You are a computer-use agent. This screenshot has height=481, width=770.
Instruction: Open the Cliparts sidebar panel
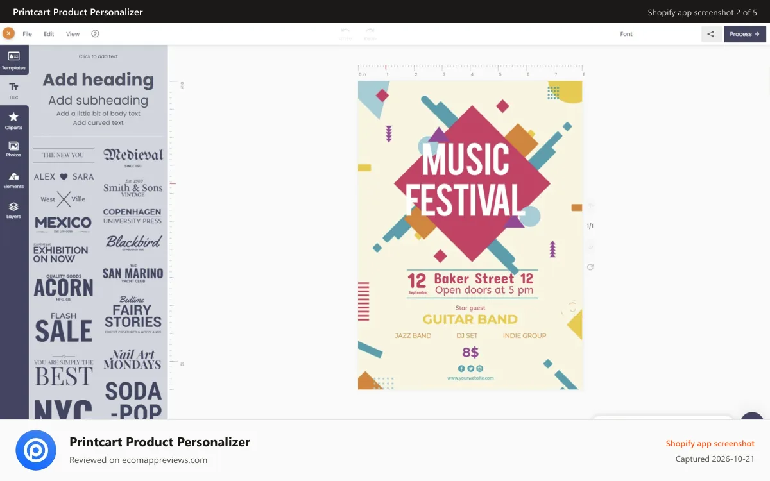coord(13,121)
